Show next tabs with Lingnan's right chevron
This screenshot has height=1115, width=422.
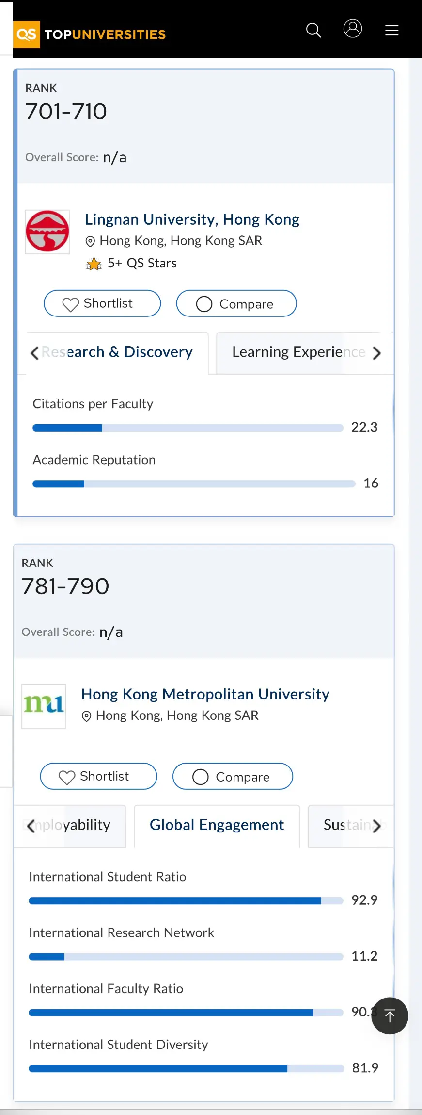click(376, 353)
